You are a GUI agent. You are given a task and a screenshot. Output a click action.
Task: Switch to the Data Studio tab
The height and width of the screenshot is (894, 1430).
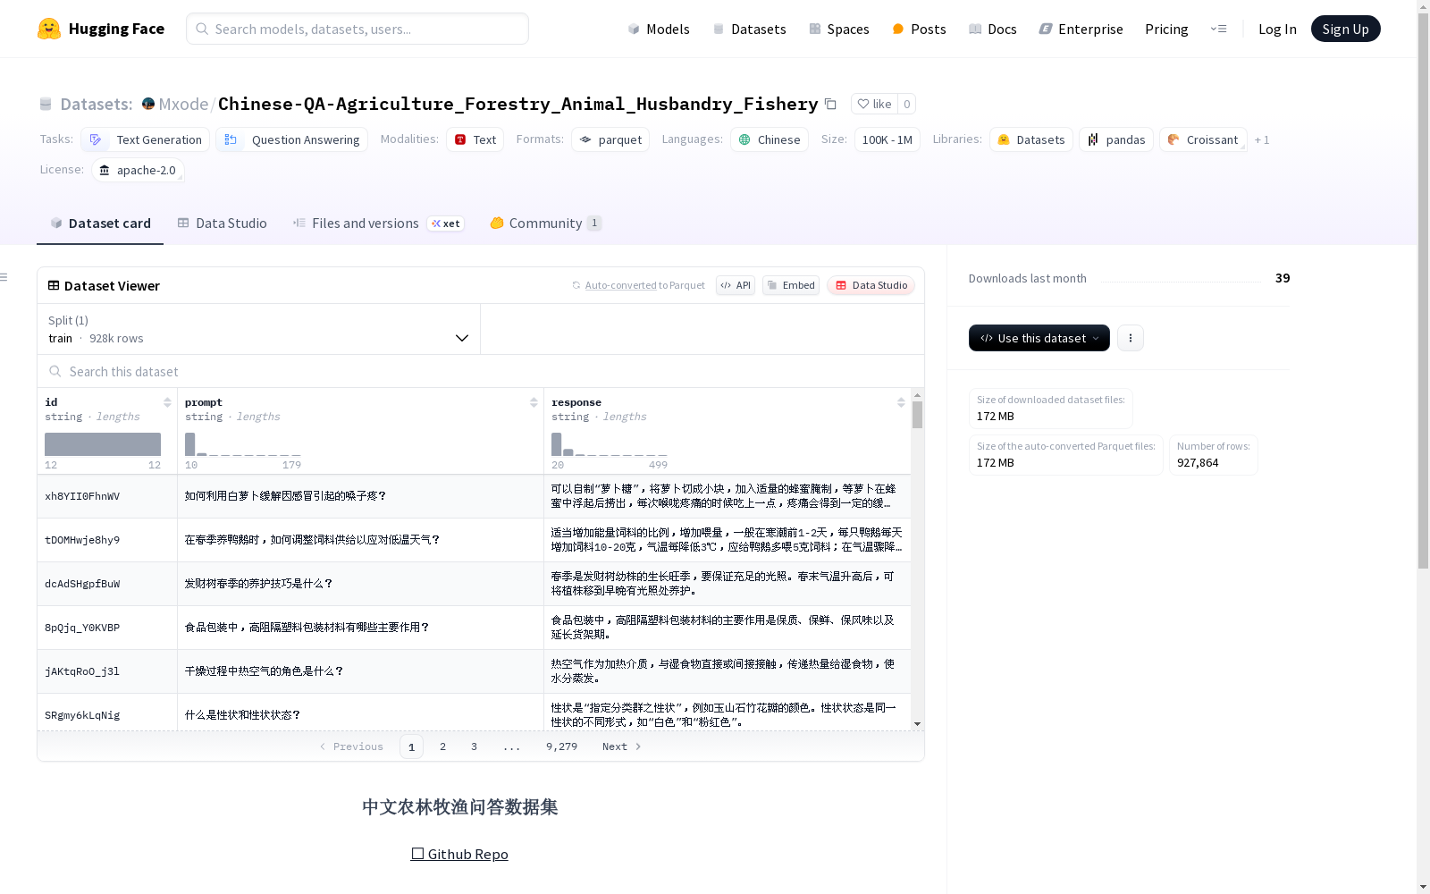[x=222, y=223]
